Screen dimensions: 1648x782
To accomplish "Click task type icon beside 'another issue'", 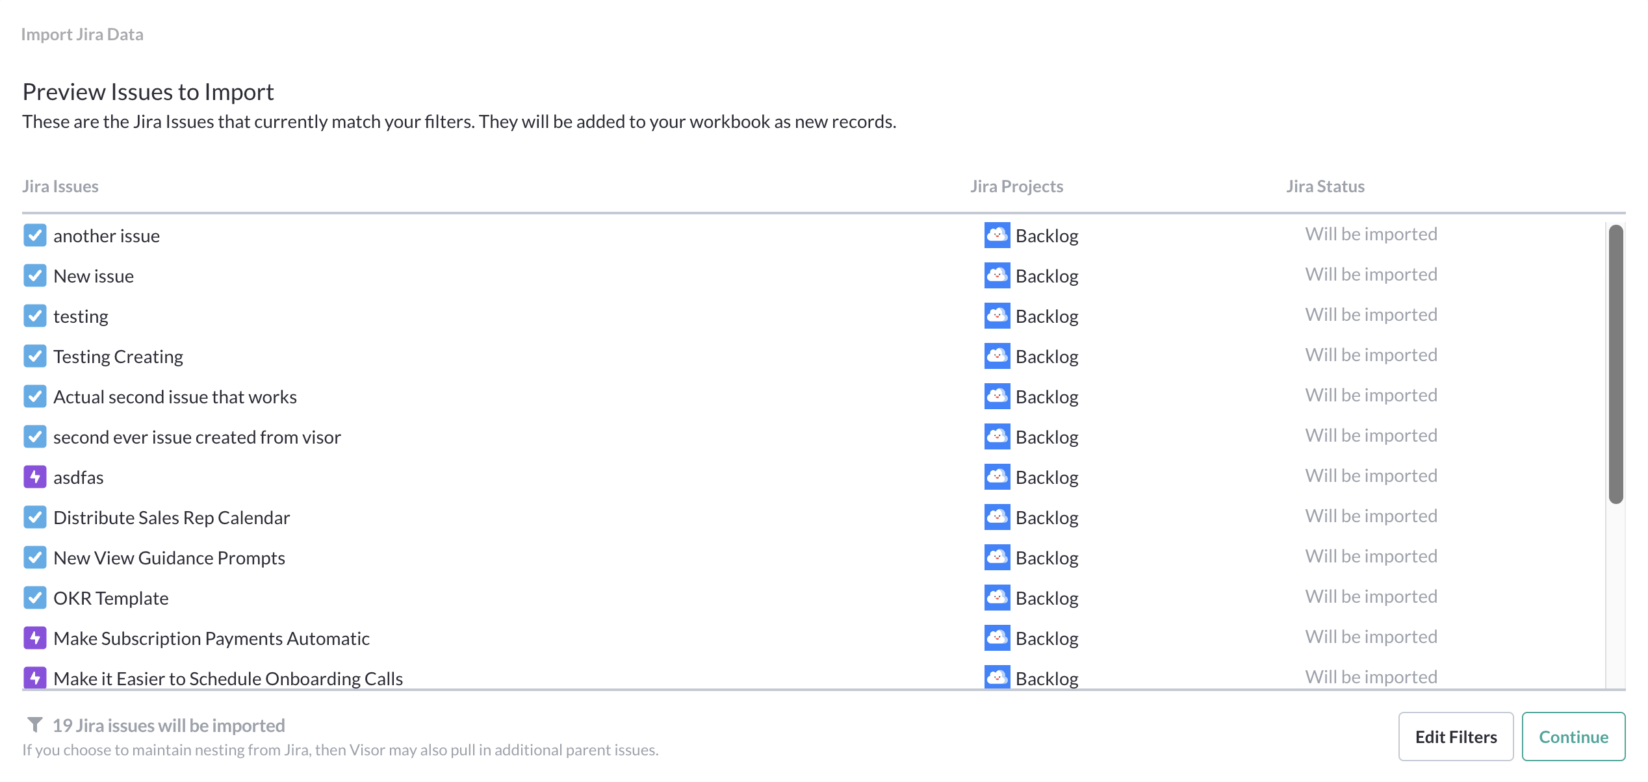I will 35,235.
